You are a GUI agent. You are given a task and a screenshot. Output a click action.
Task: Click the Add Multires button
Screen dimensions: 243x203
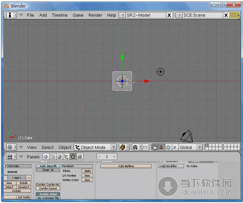click(126, 166)
